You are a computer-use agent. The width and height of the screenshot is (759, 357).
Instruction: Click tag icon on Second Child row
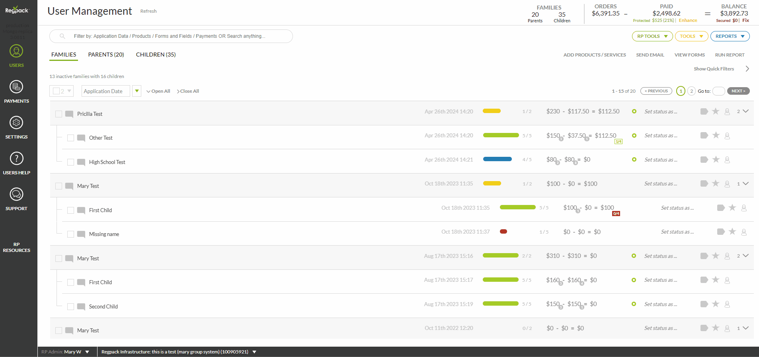point(704,304)
